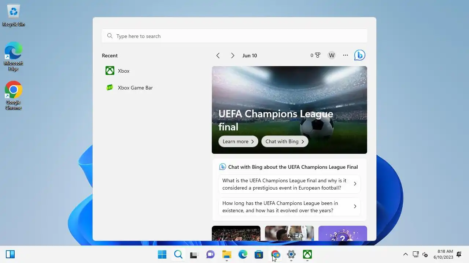
Task: Launch Edge from the taskbar
Action: [x=243, y=254]
